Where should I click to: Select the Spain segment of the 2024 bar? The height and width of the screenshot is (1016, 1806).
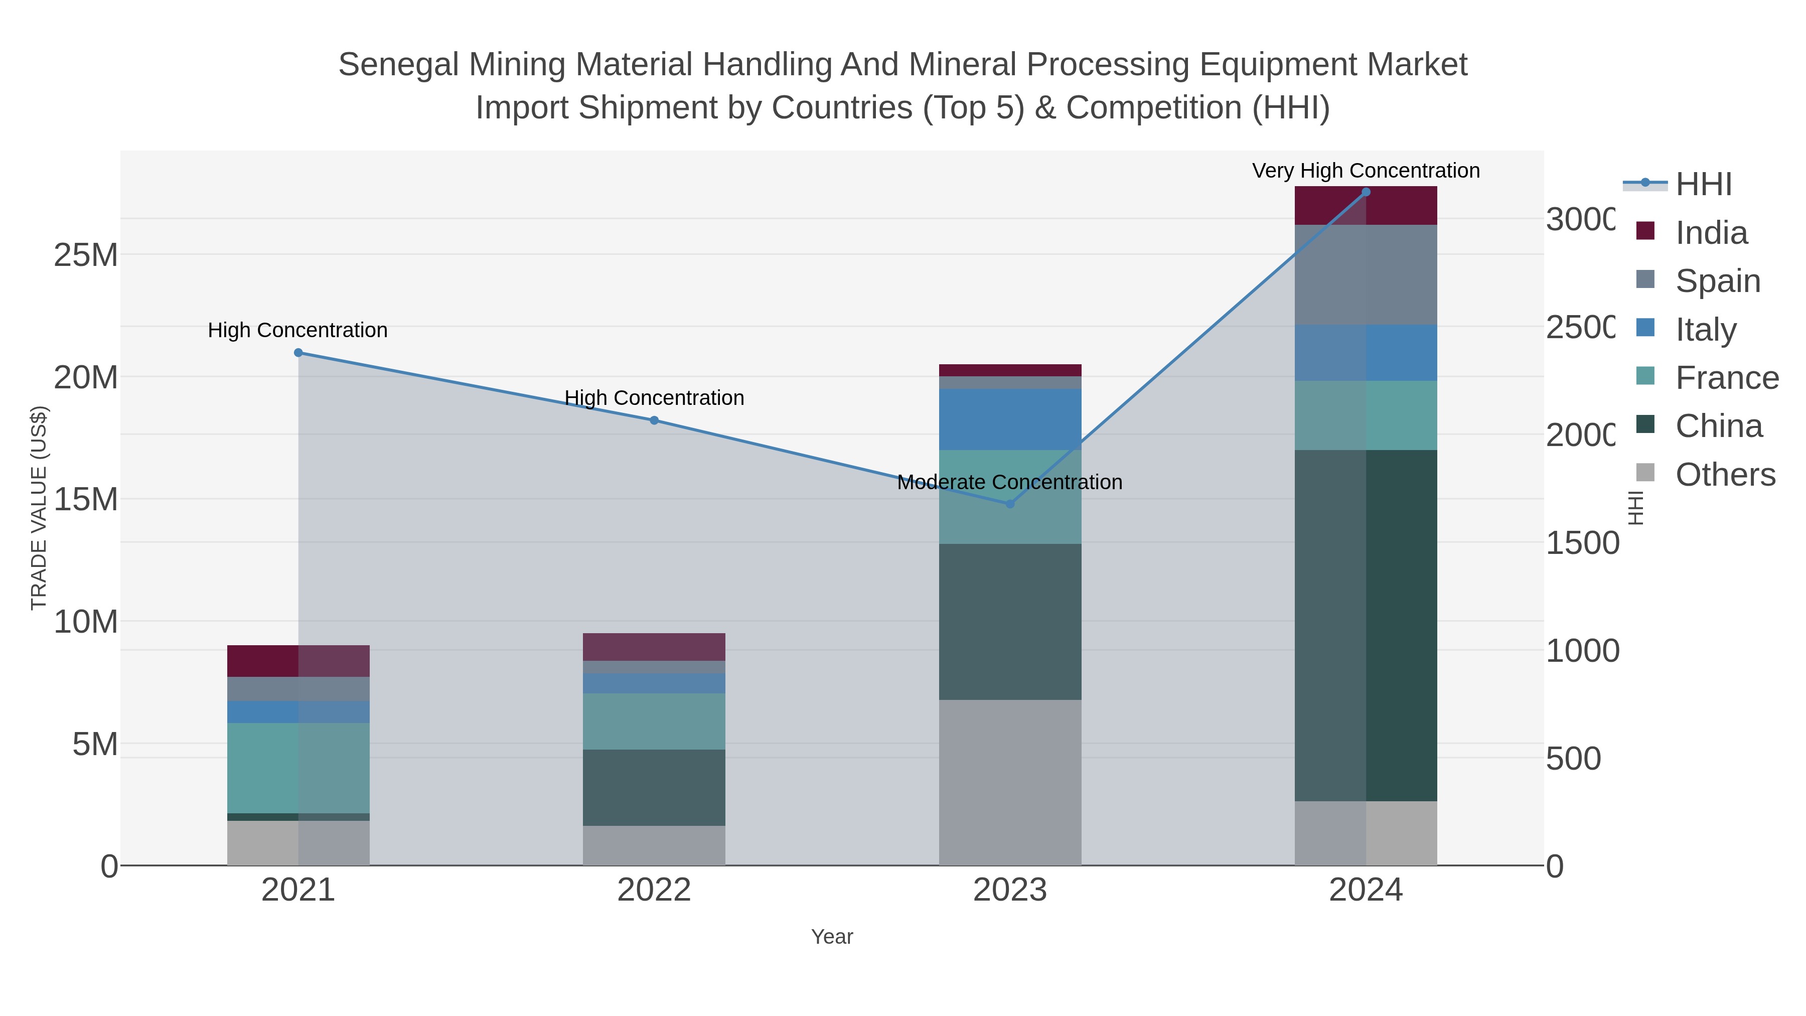1366,275
